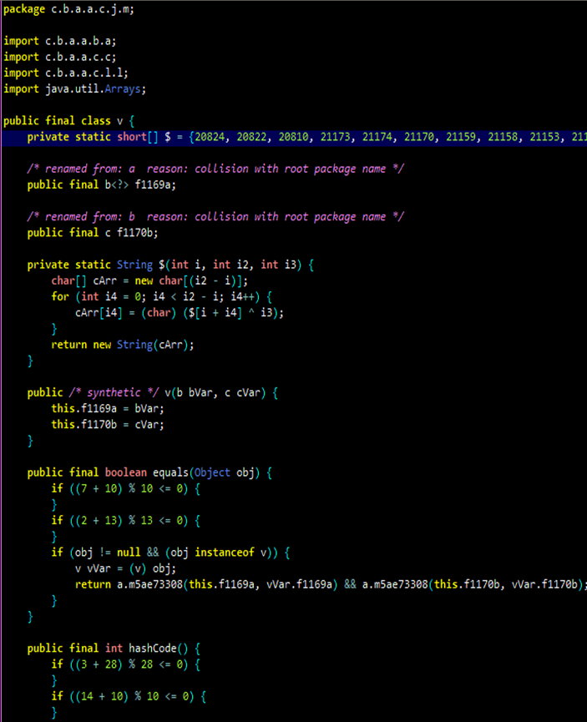Select the array value 21159
Viewport: 587px width, 722px height.
pos(461,137)
